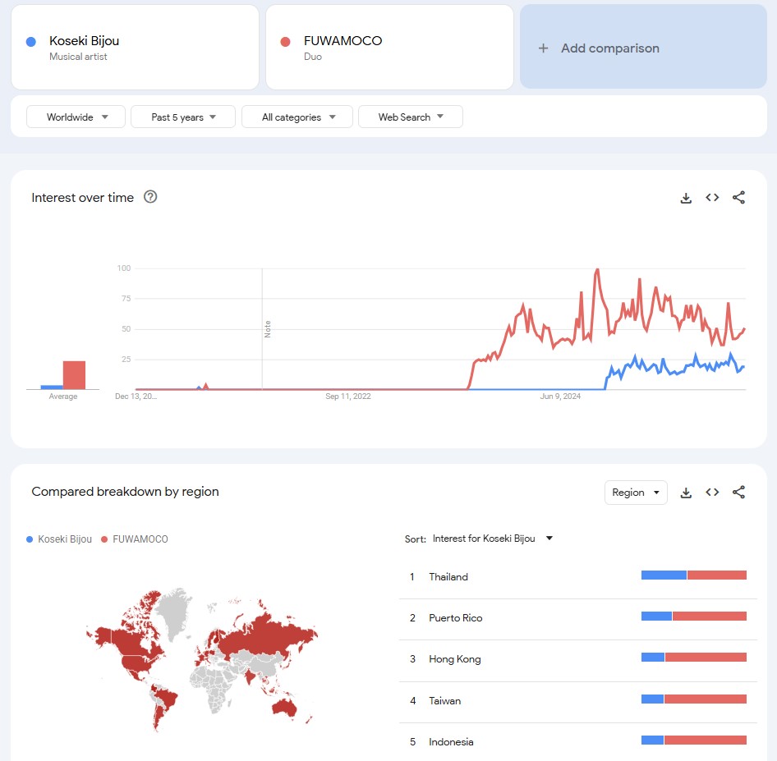This screenshot has width=777, height=761.
Task: Click the 'Interest over time' heading
Action: point(83,198)
